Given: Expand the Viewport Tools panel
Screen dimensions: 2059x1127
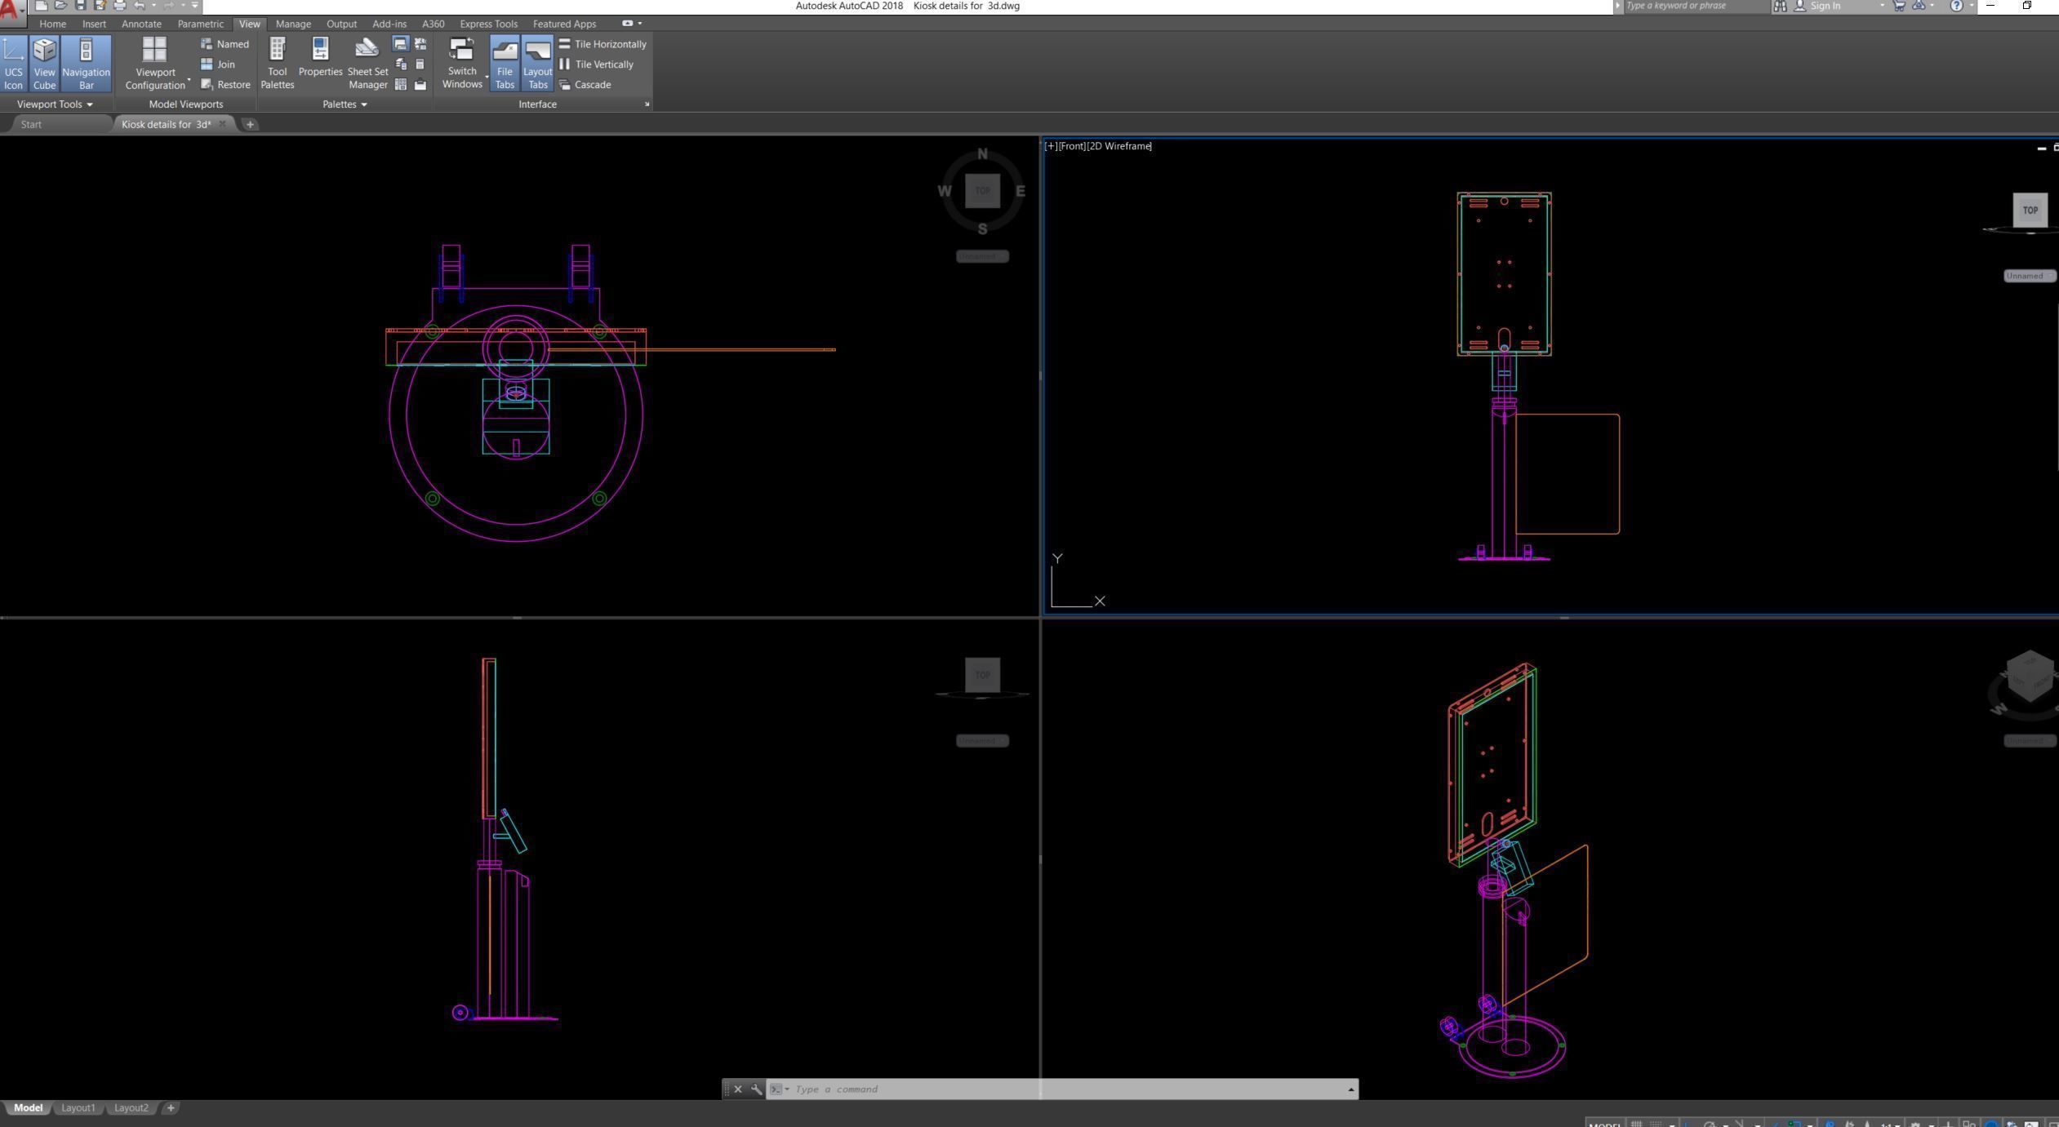Looking at the screenshot, I should click(x=55, y=104).
